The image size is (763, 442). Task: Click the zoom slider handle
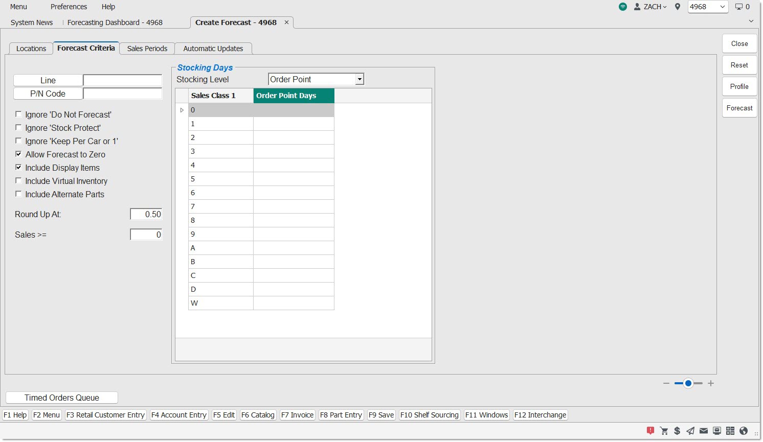pos(688,383)
